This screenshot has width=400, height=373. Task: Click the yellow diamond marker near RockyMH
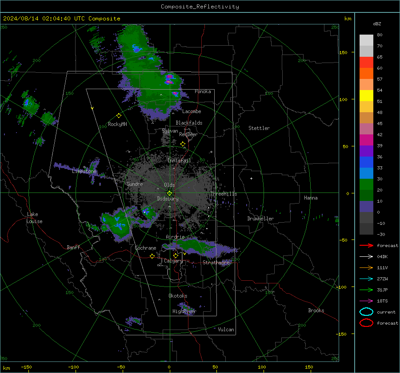pos(119,116)
